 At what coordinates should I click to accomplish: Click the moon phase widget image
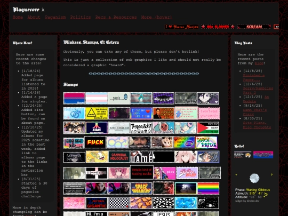pos(254,178)
